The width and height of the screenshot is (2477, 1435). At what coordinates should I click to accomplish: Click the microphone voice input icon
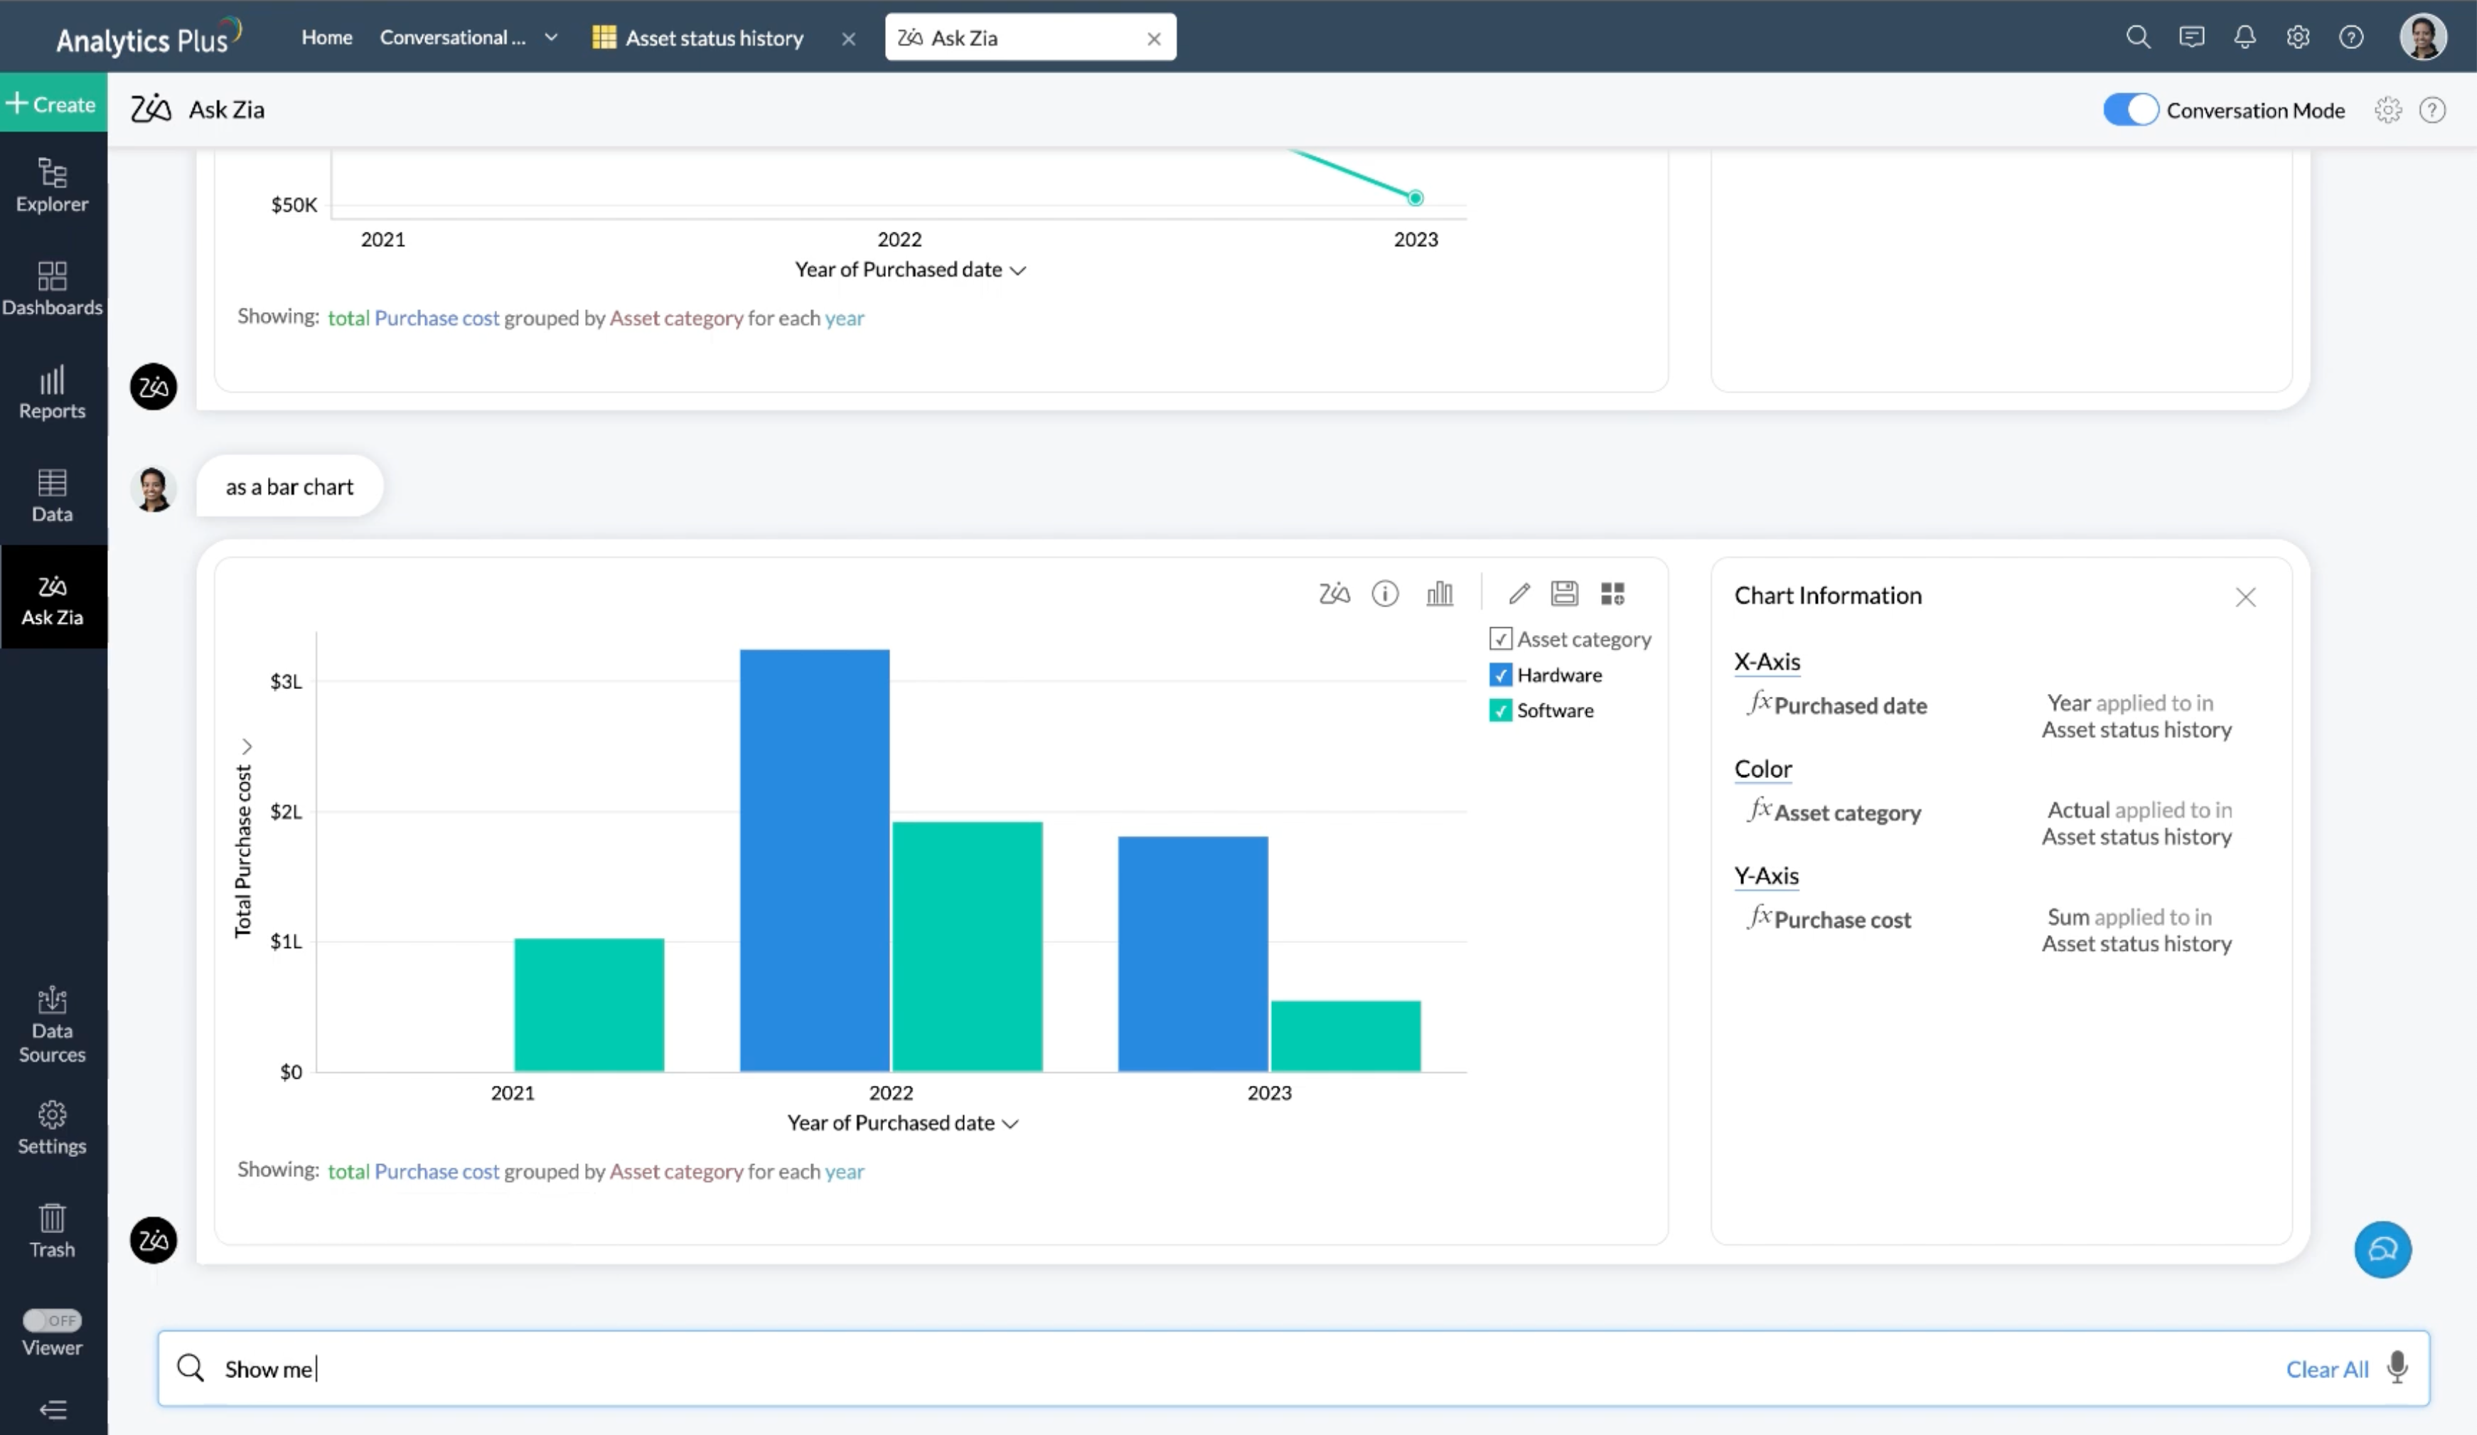click(2397, 1367)
